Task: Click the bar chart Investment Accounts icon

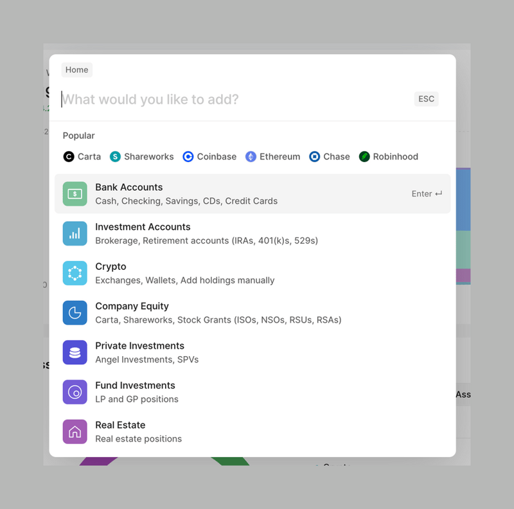Action: pos(75,233)
